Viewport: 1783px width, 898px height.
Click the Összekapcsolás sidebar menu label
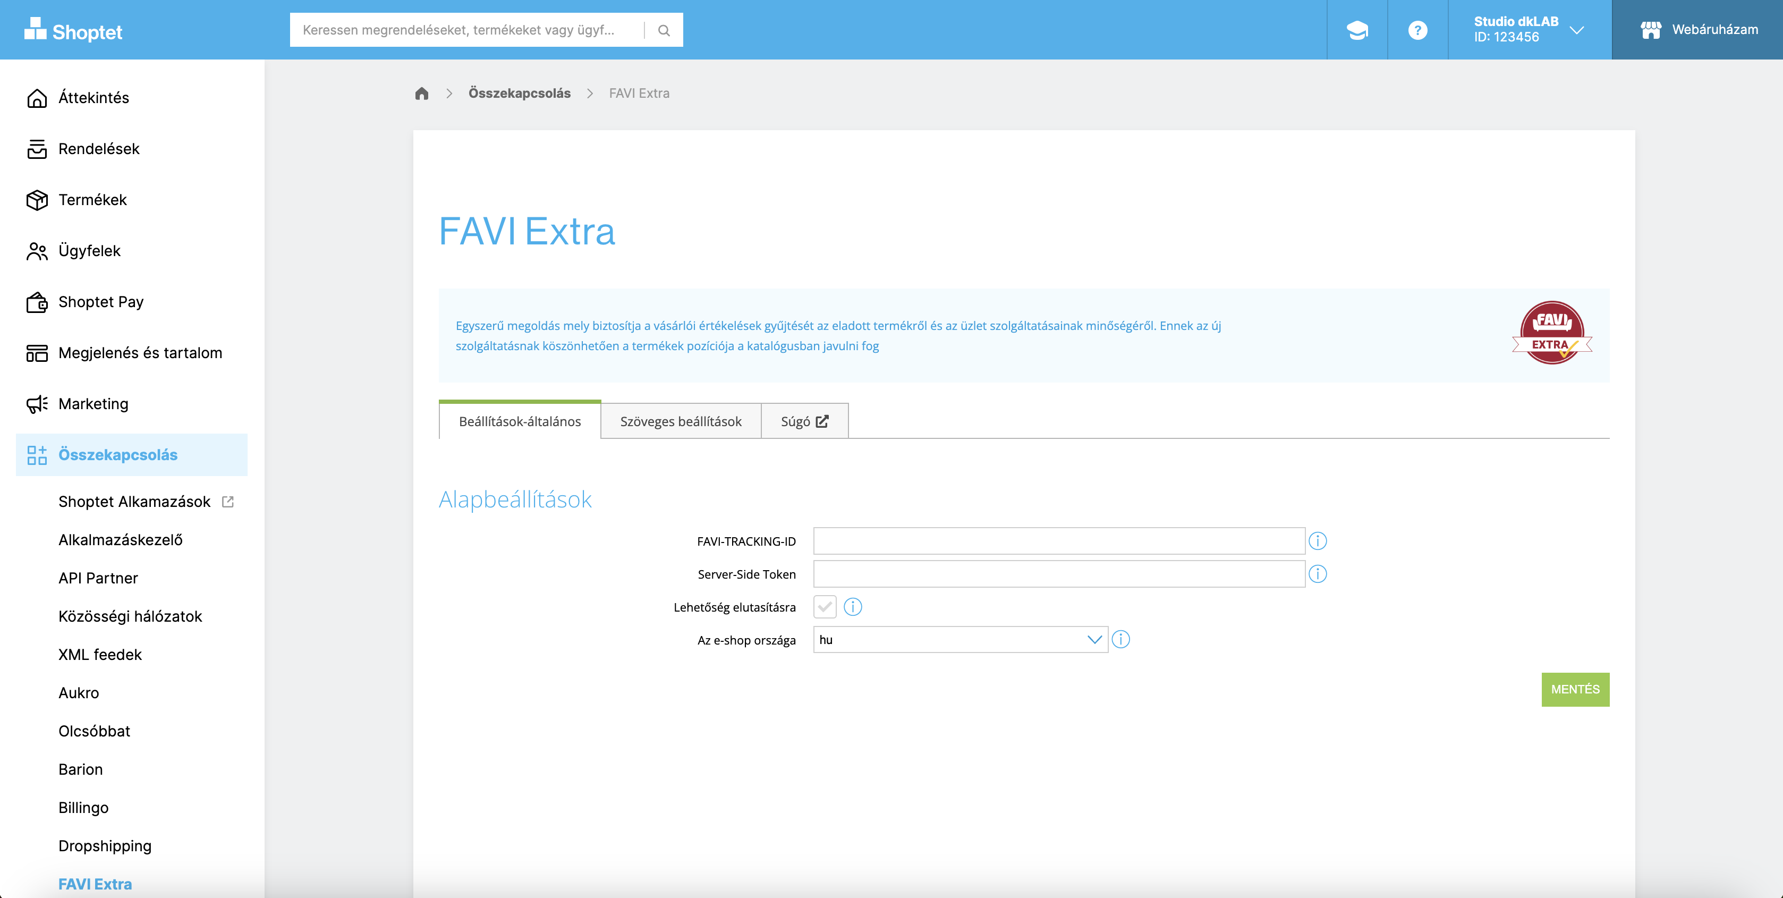[x=117, y=455]
